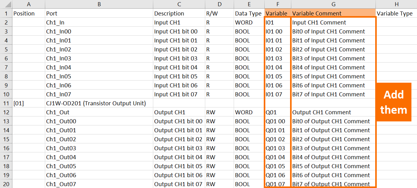This screenshot has height=188, width=417.
Task: Select the I01 07 variable cell
Action: 277,94
